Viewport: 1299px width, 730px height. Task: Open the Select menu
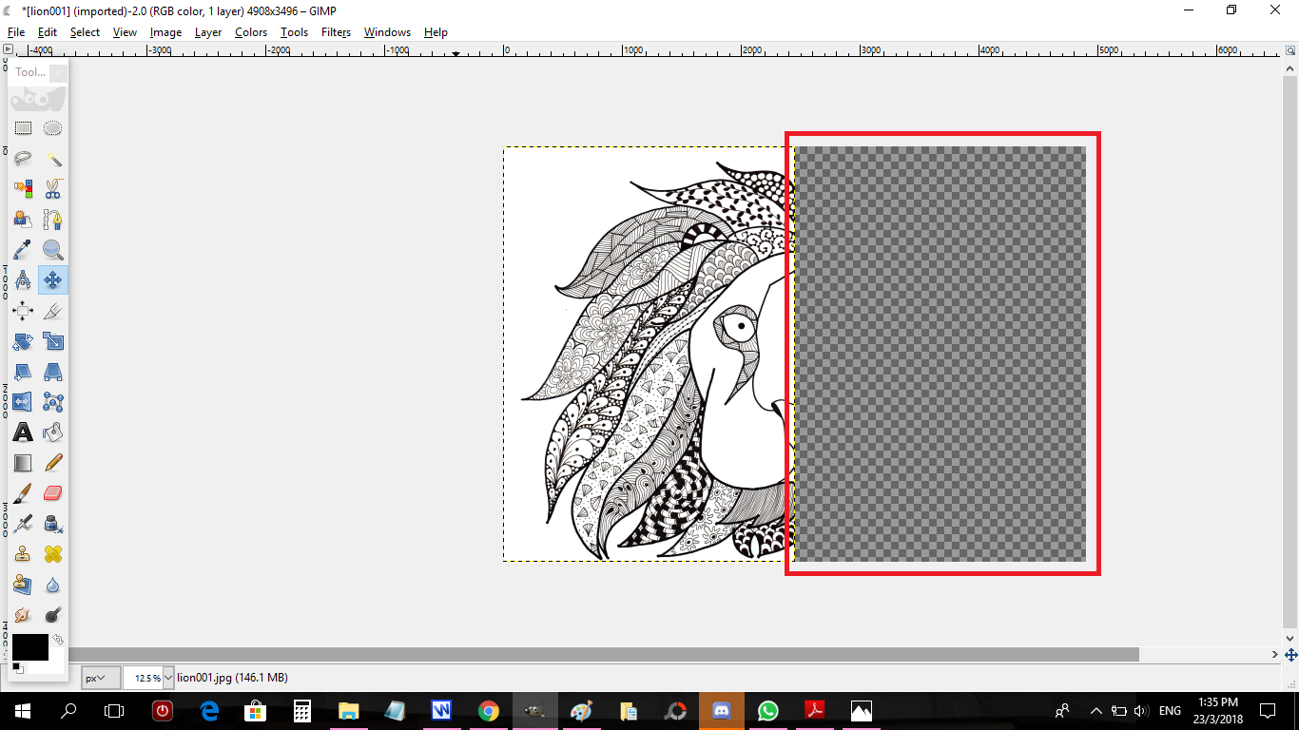pyautogui.click(x=85, y=31)
